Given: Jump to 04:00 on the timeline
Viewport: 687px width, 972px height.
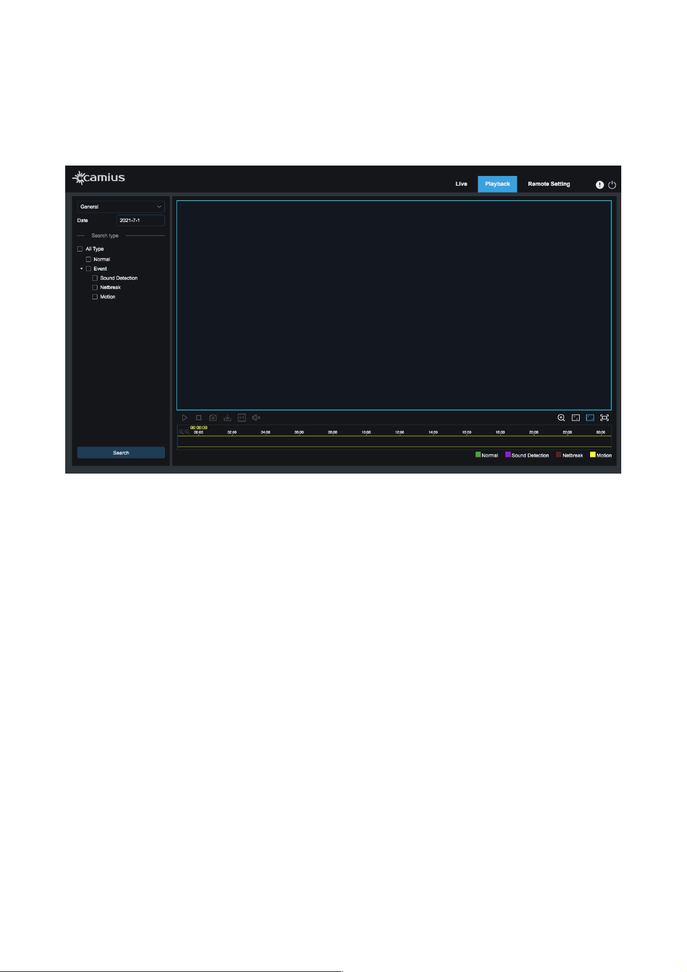Looking at the screenshot, I should pos(266,432).
